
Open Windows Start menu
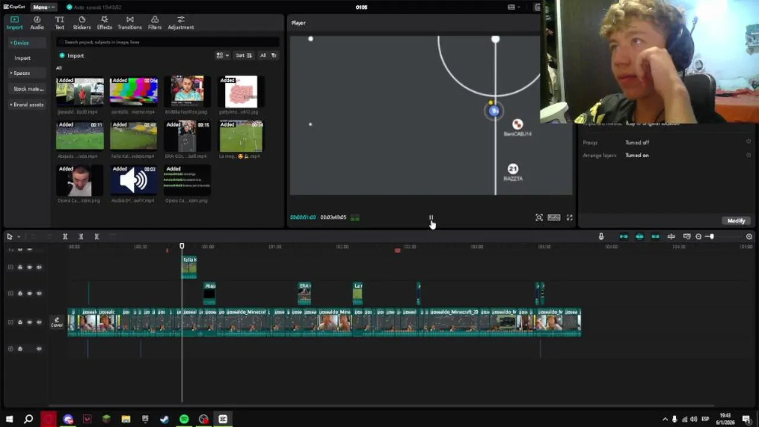pos(9,419)
